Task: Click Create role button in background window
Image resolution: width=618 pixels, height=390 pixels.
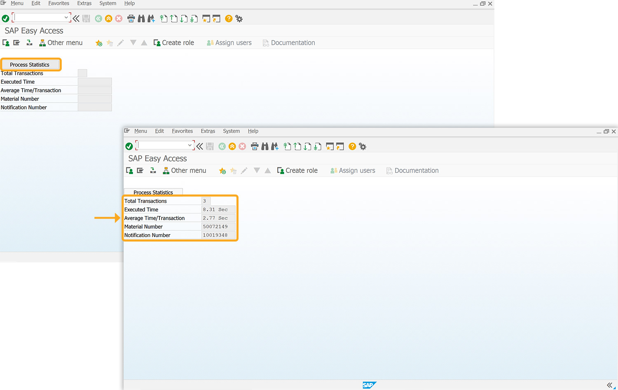Action: tap(174, 43)
